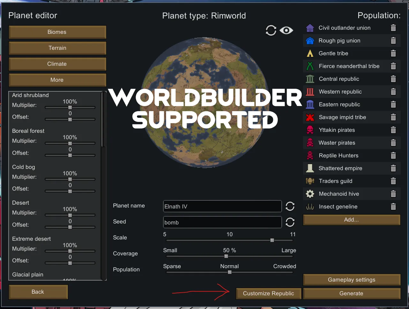Regenerate the seed using the refresh icon

(x=290, y=222)
